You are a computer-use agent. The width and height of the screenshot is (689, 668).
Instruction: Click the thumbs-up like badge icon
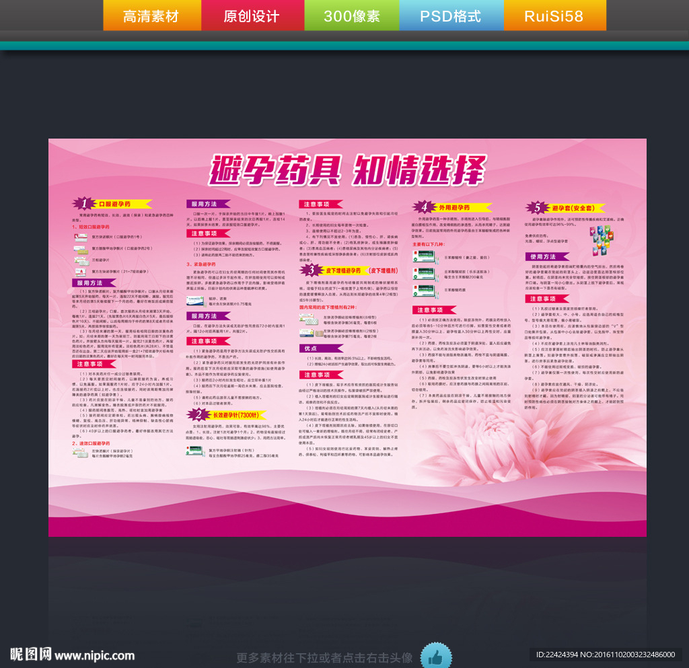[436, 656]
